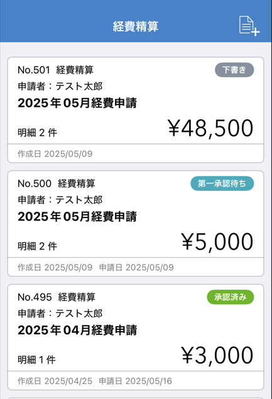Tap the new expense report icon
This screenshot has height=399, width=272.
[249, 26]
